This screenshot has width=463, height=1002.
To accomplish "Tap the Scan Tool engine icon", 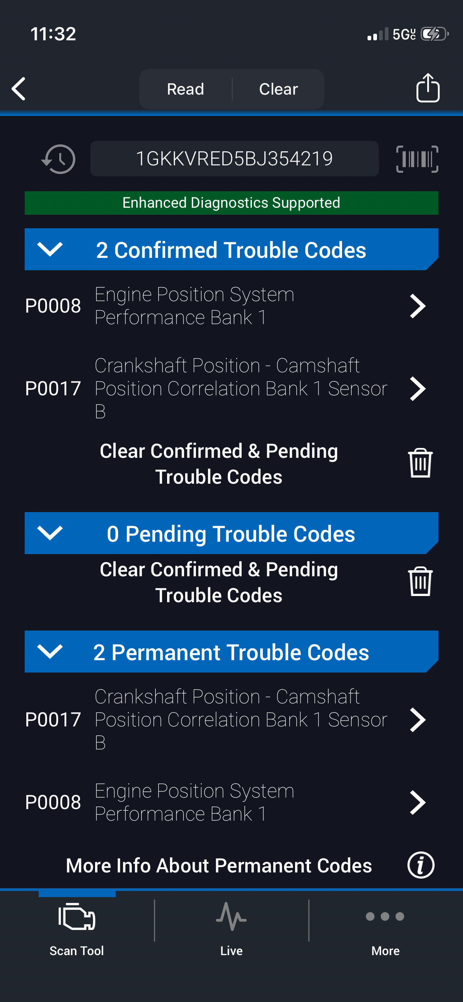I will [77, 917].
